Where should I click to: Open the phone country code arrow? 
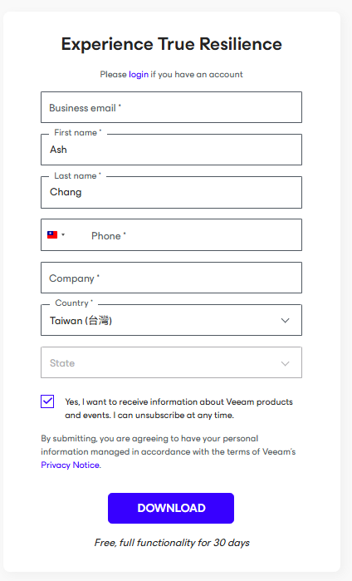click(63, 235)
